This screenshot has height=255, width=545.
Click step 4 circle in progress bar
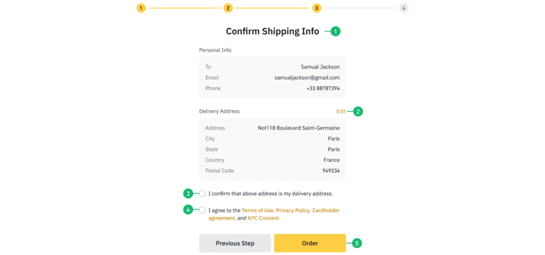click(x=403, y=8)
